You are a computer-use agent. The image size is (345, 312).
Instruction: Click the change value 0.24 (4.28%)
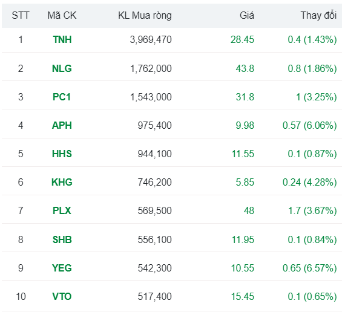click(309, 182)
